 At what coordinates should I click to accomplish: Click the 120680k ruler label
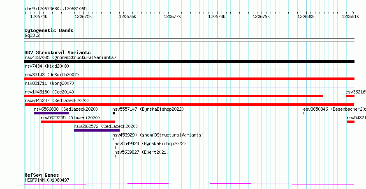(306, 16)
